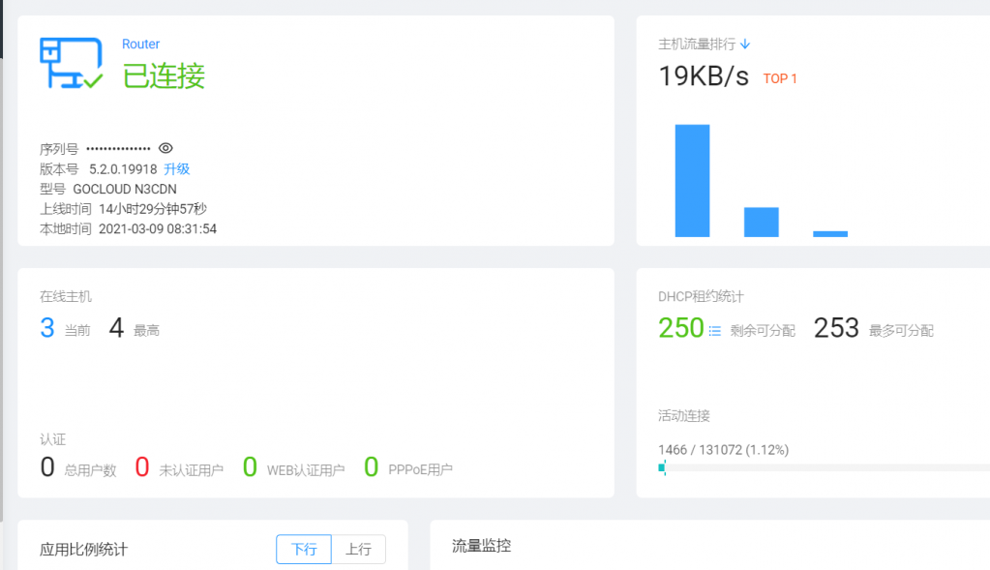Click the sort arrow beside 主机流量排行

[745, 44]
